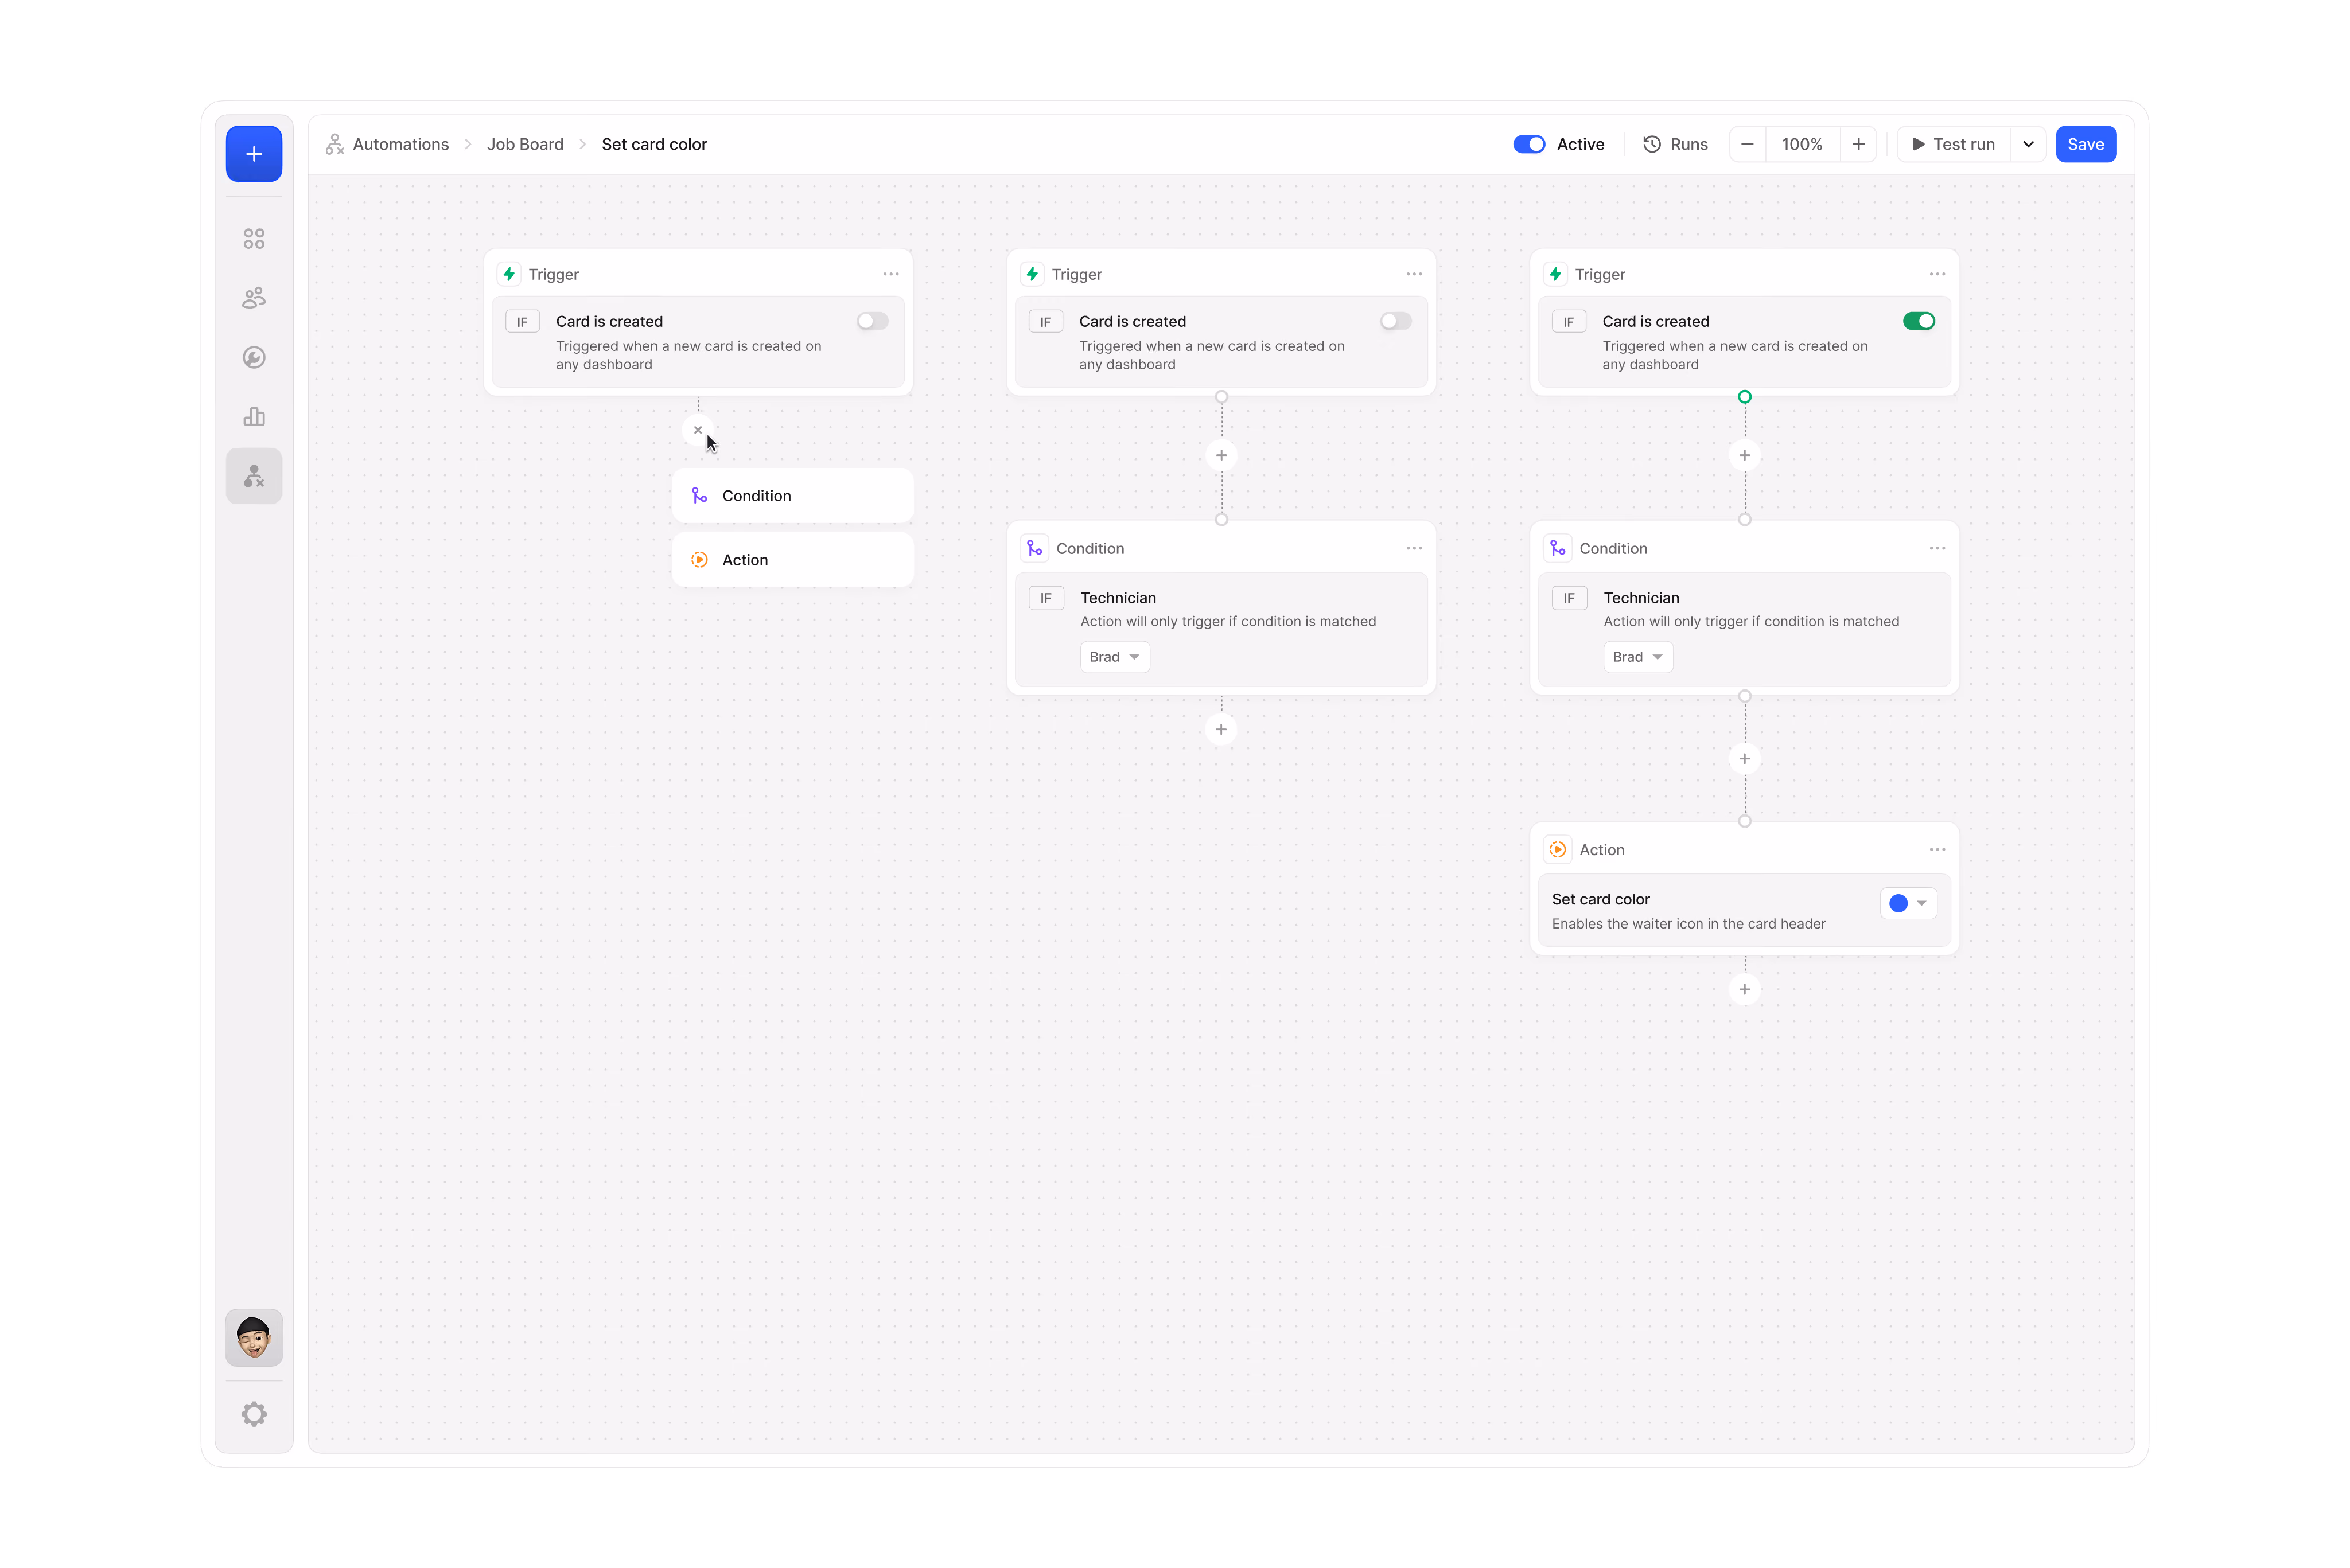Zoom out with the minus button

pos(1748,144)
